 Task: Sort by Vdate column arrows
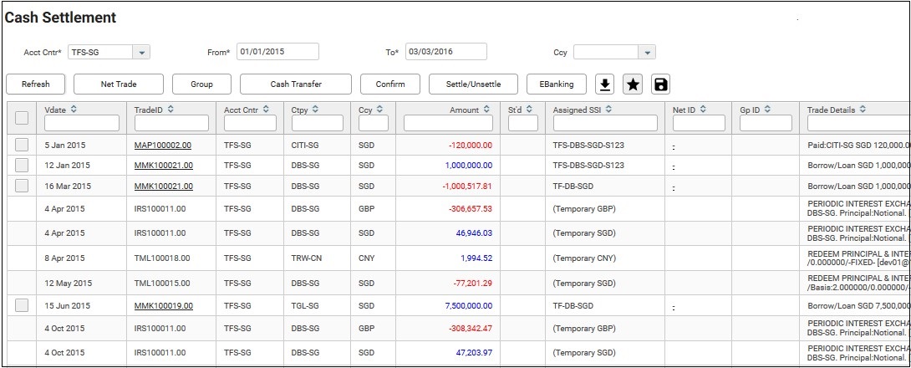click(x=74, y=110)
